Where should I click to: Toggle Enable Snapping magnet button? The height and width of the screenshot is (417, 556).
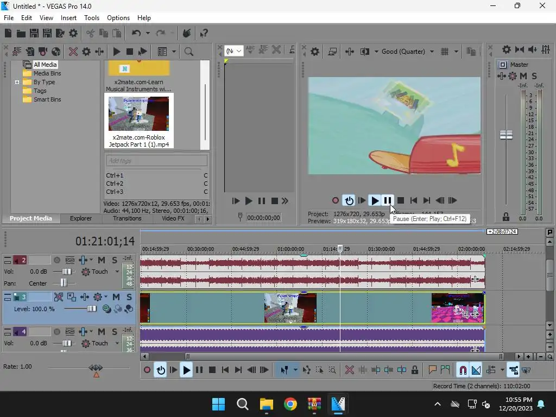coord(463,370)
